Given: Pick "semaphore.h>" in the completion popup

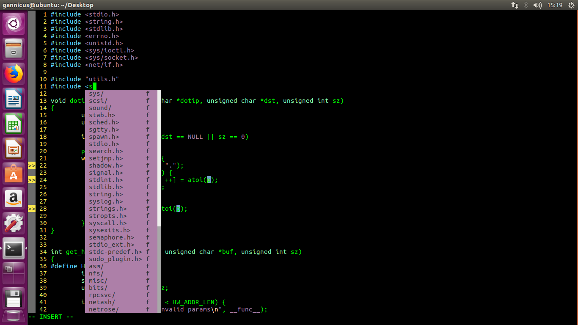Looking at the screenshot, I should [121, 237].
